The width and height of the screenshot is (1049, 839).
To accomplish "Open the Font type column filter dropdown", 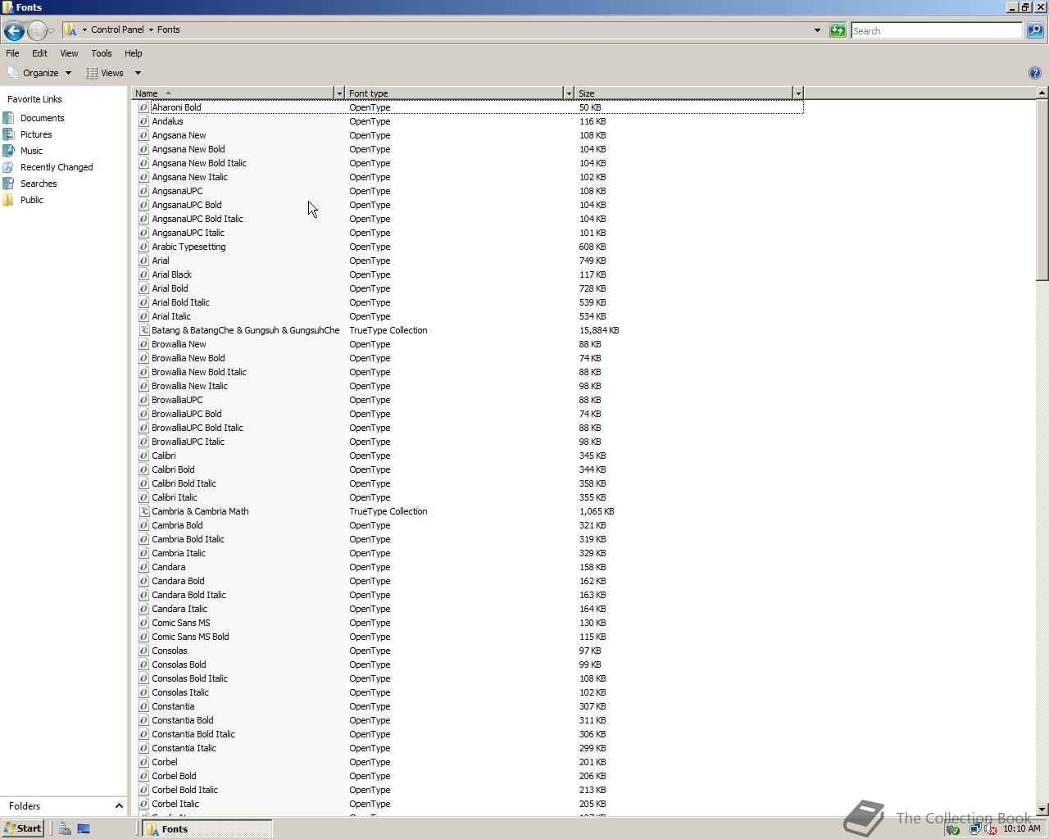I will tap(568, 93).
